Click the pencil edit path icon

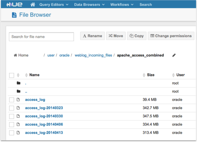(174, 55)
